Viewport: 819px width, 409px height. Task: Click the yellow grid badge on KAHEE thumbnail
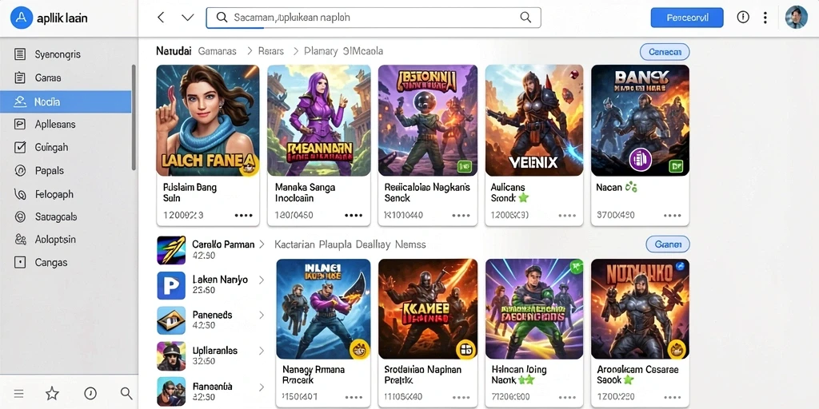(x=466, y=350)
